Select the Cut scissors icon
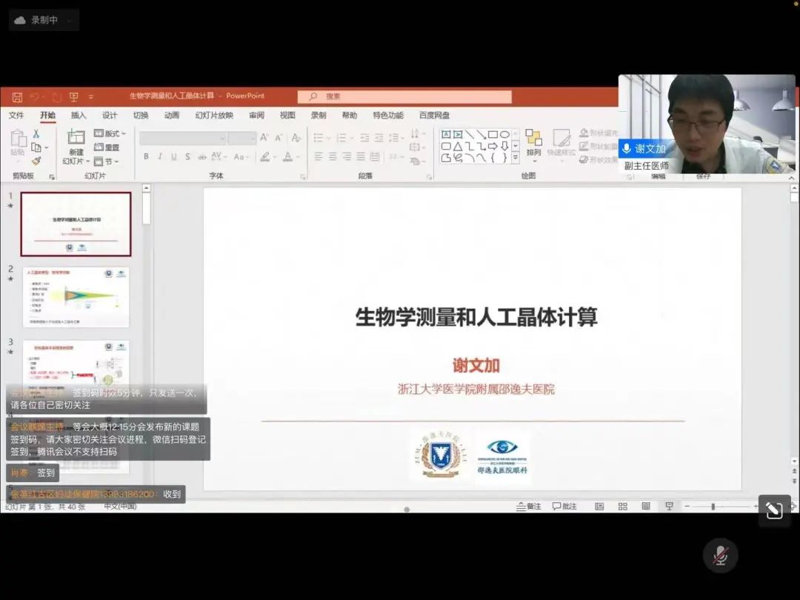 [36, 134]
